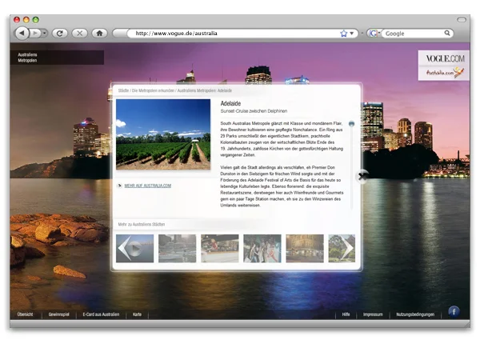Viewport: 480px width, 344px height.
Task: Open the history dropdown next to Forward
Action: click(x=43, y=33)
